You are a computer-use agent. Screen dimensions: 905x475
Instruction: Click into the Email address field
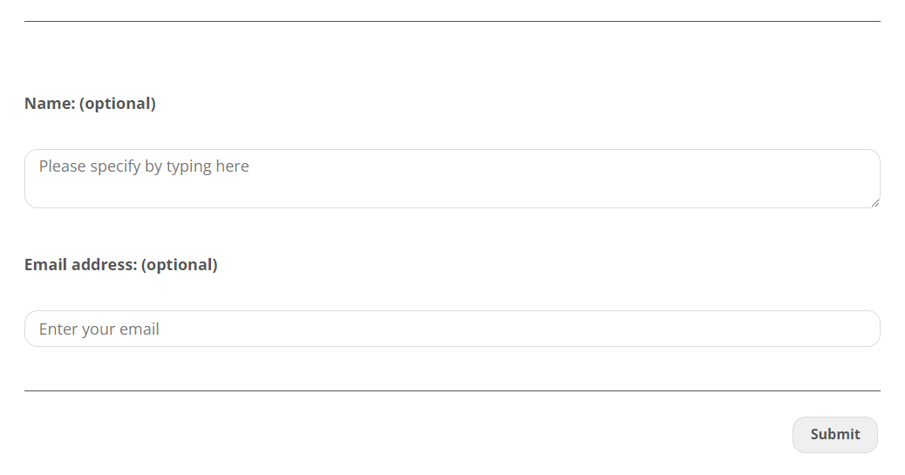click(x=452, y=329)
